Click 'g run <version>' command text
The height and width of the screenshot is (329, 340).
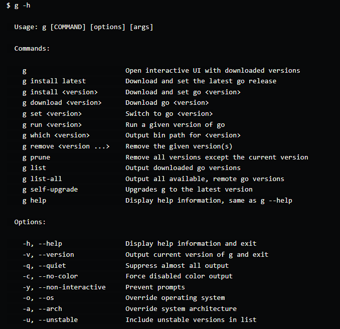52,125
